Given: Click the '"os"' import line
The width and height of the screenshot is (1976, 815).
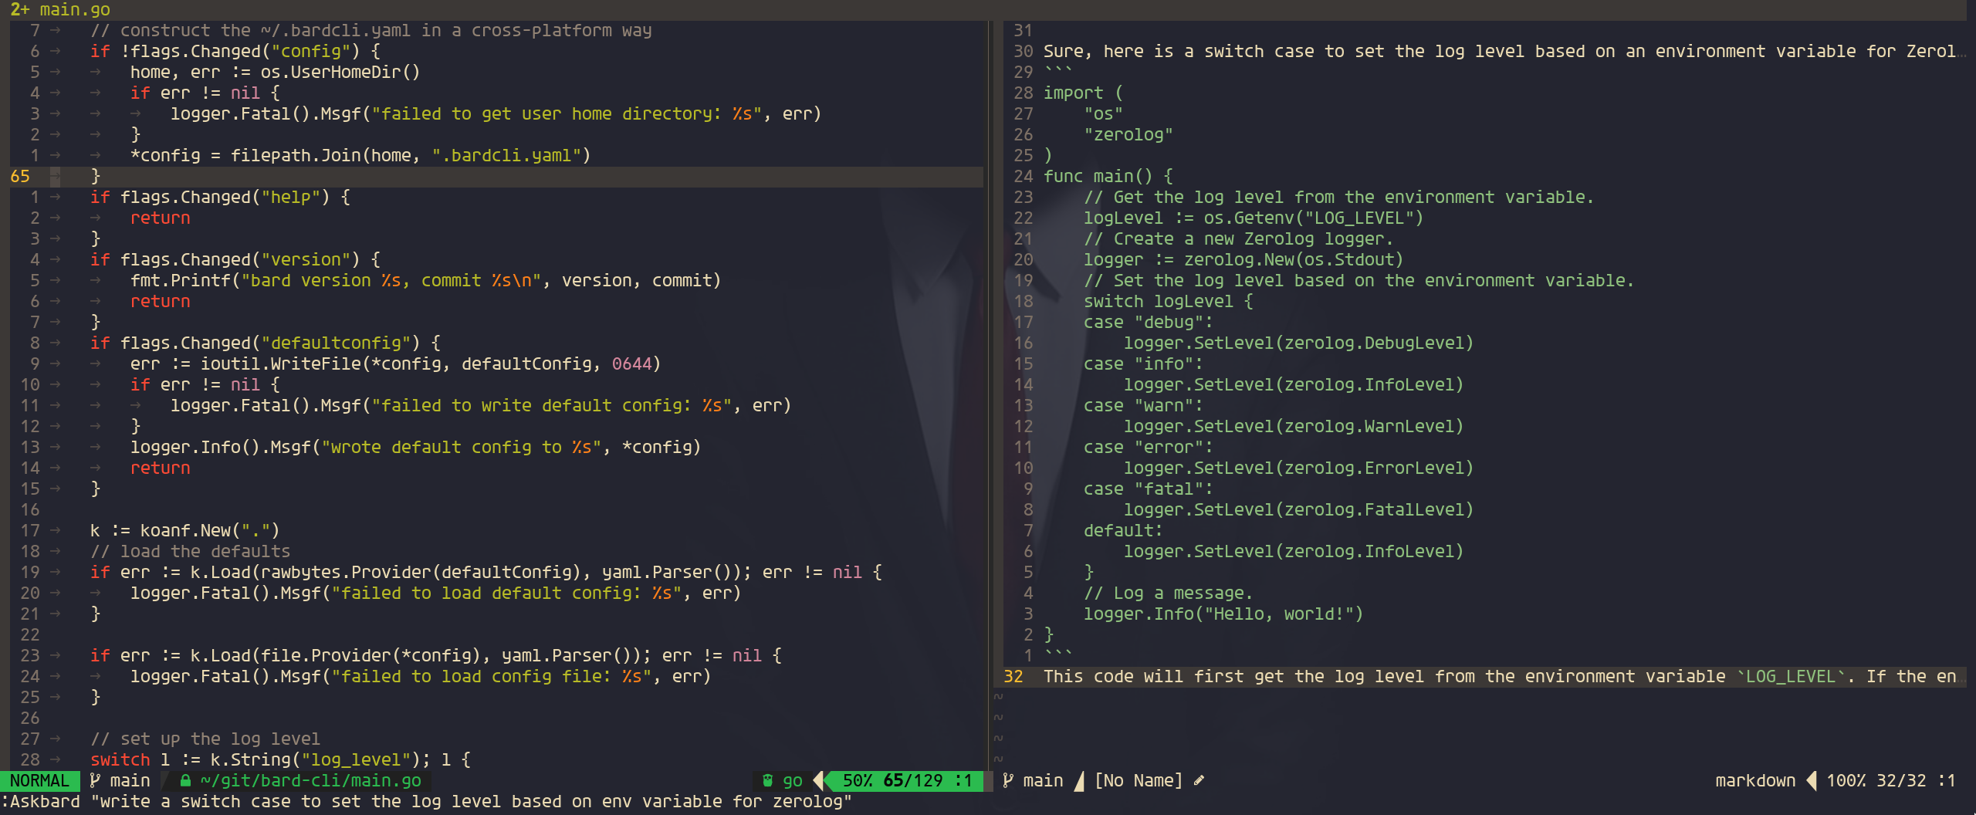Looking at the screenshot, I should click(x=1103, y=113).
